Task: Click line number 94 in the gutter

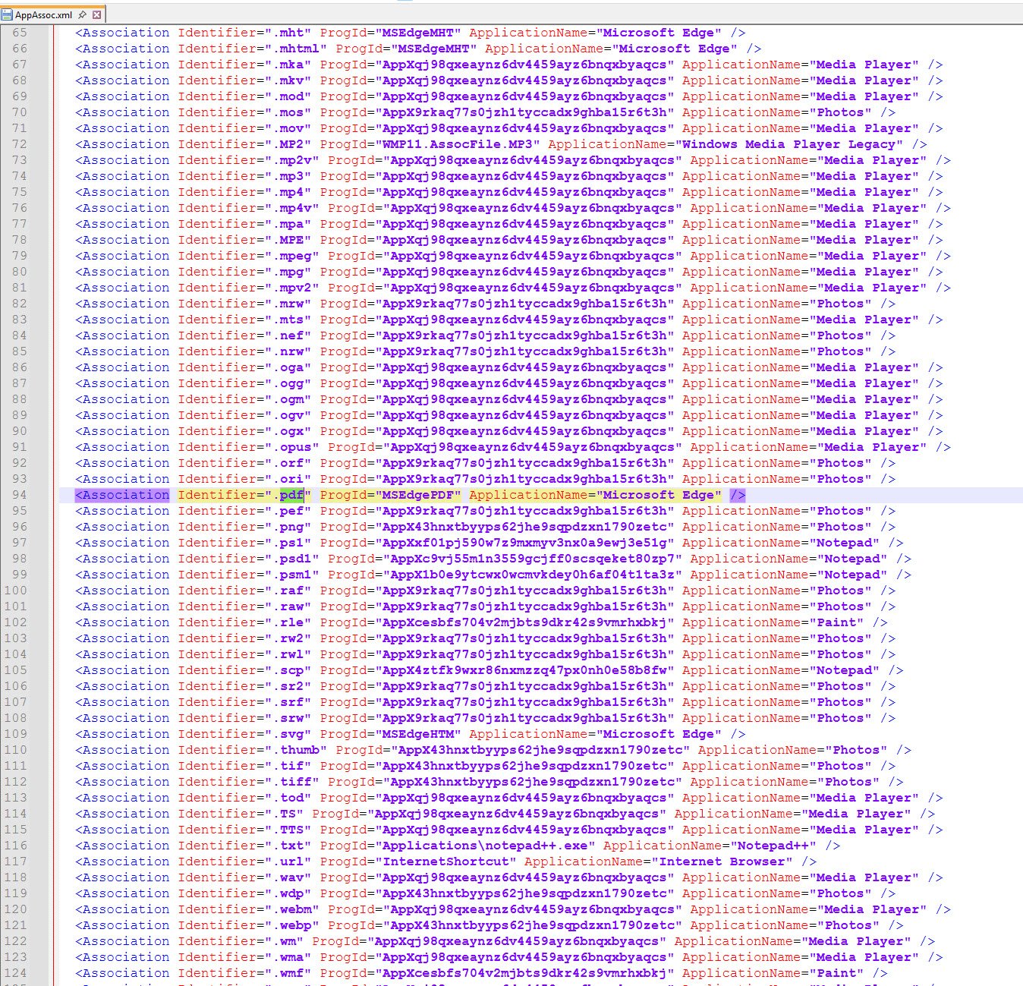Action: click(19, 495)
